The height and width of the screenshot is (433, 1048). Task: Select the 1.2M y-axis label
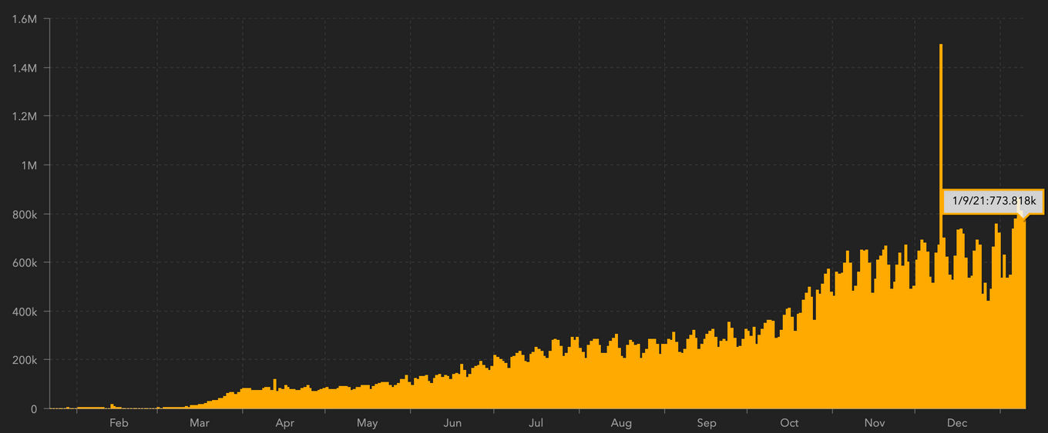point(25,116)
